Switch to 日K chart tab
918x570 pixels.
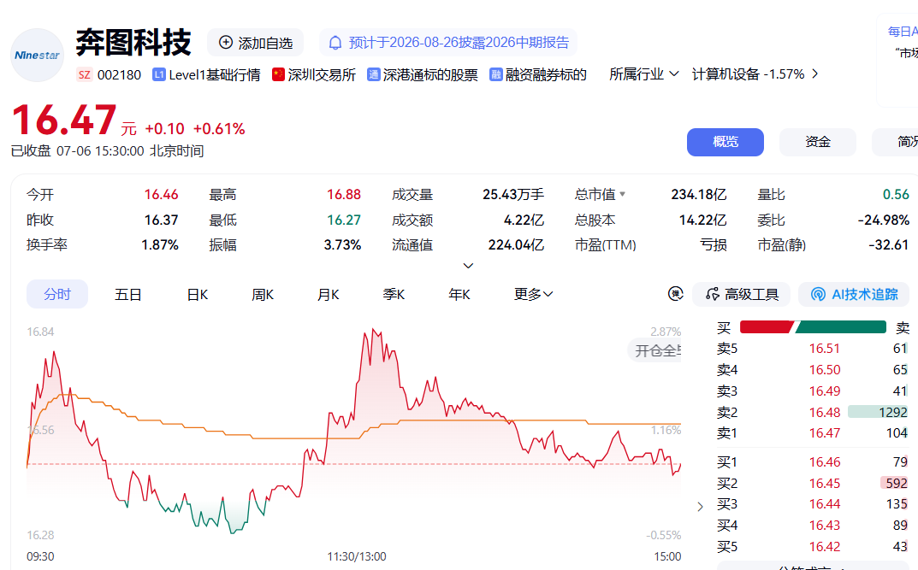(198, 295)
